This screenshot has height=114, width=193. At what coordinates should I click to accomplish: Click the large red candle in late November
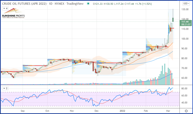point(93,66)
